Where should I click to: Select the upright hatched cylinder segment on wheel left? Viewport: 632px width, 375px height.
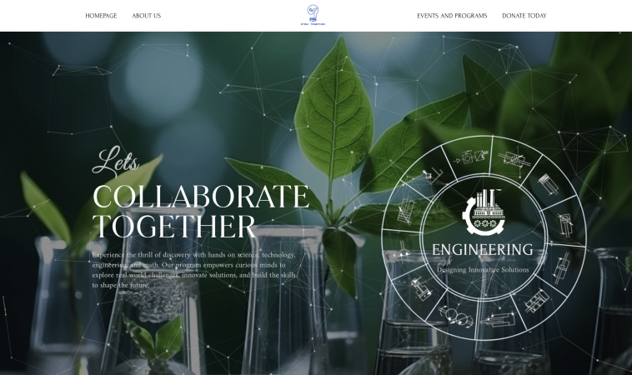pyautogui.click(x=405, y=209)
